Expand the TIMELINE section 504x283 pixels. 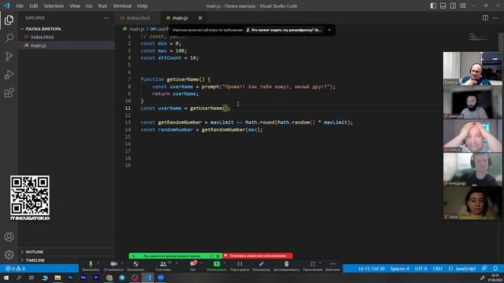click(66, 260)
